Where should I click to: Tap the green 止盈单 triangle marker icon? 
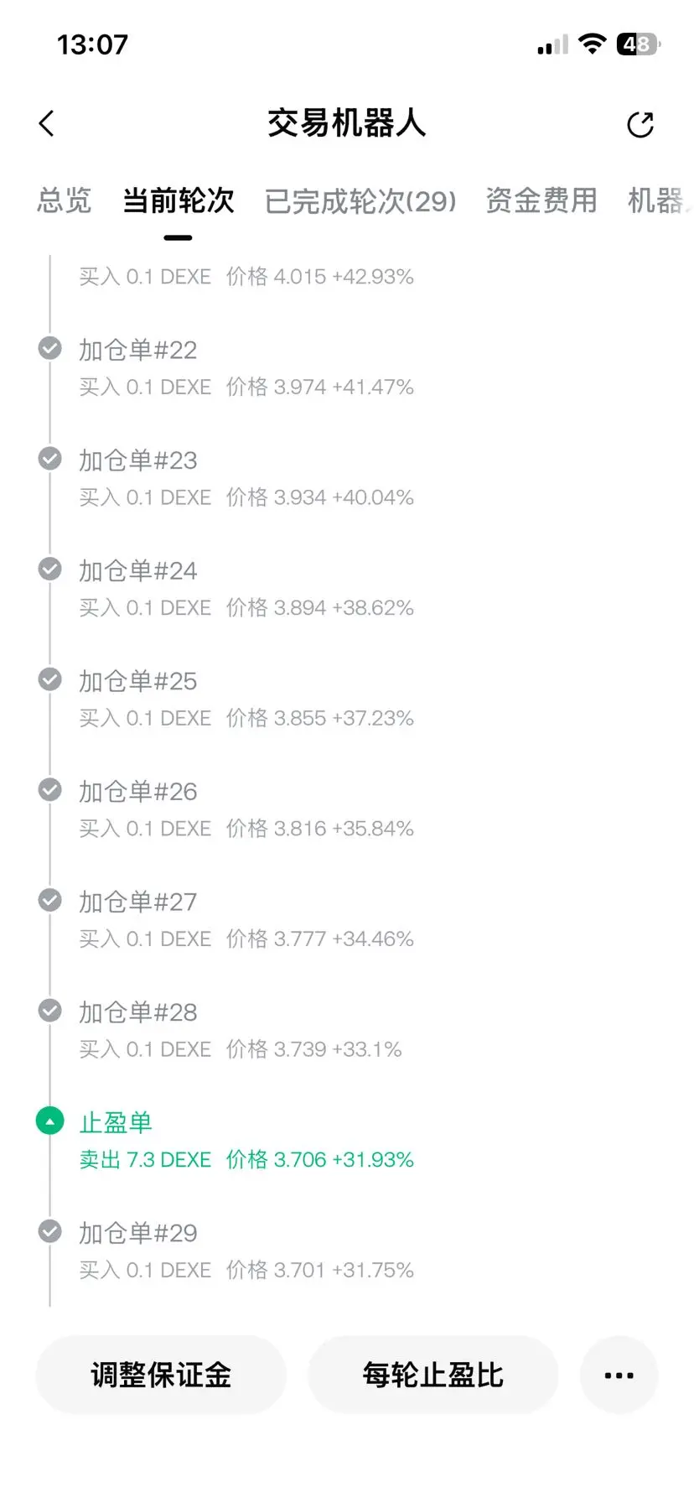point(50,1121)
